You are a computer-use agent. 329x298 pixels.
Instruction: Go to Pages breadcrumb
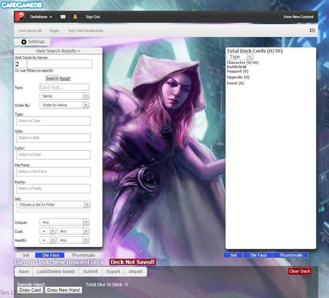[x=54, y=31]
